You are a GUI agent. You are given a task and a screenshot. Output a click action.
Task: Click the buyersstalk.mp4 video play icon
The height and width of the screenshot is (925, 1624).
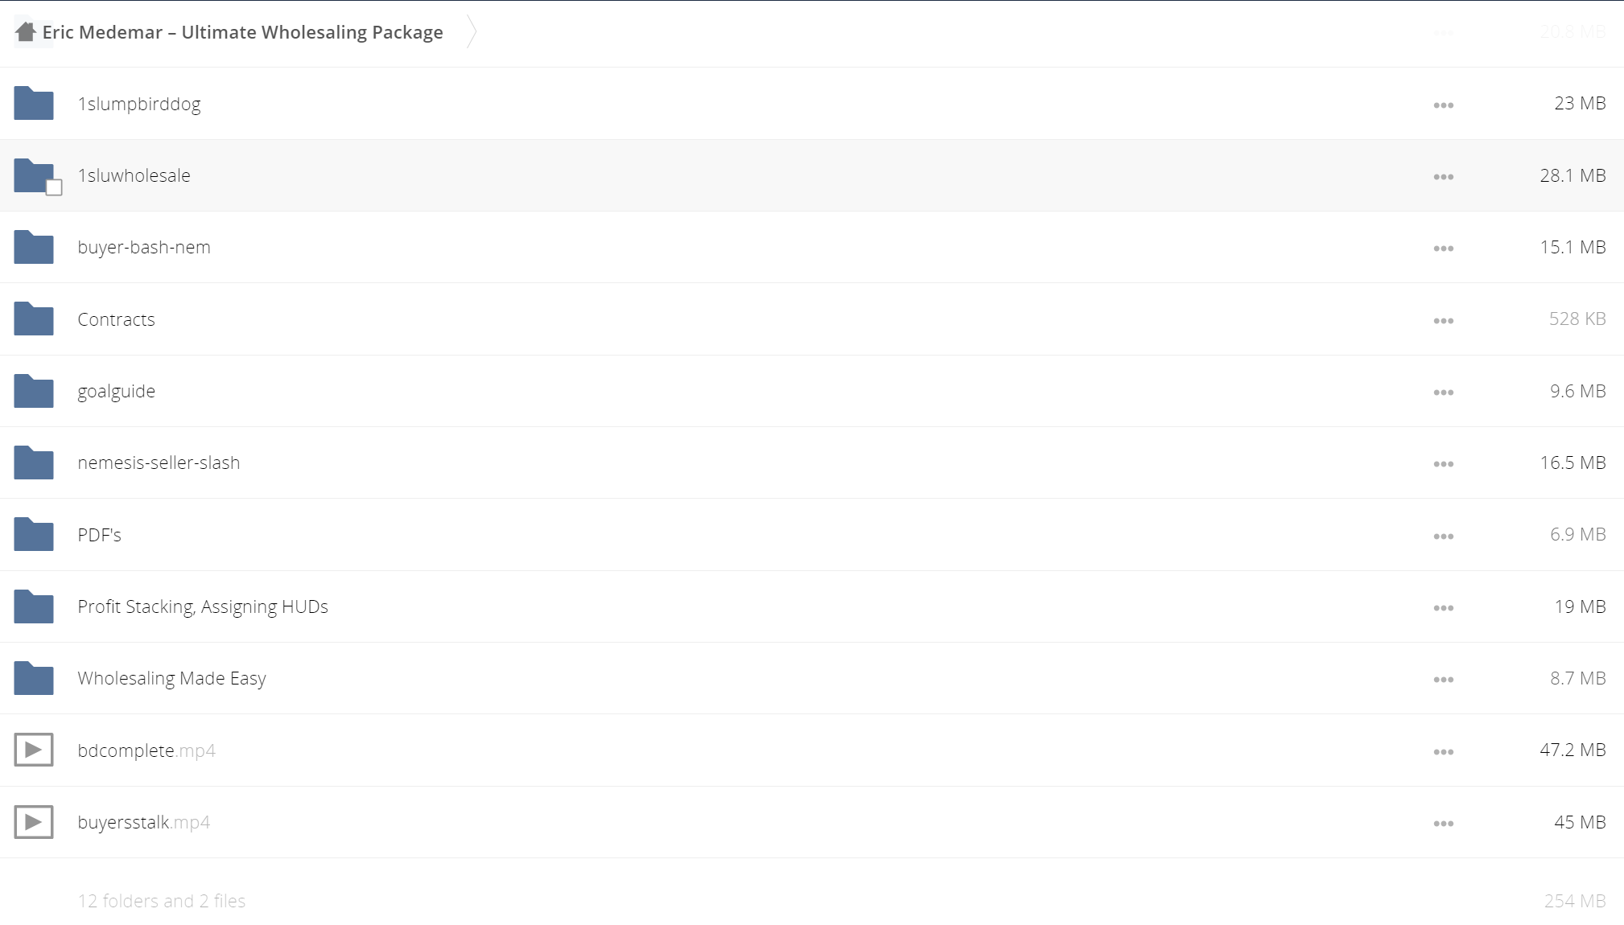34,822
